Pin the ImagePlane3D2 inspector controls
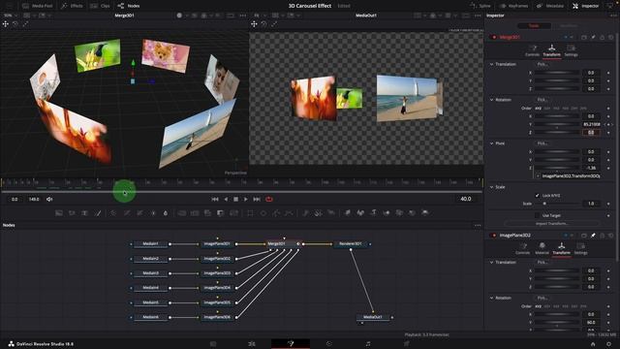 (593, 235)
